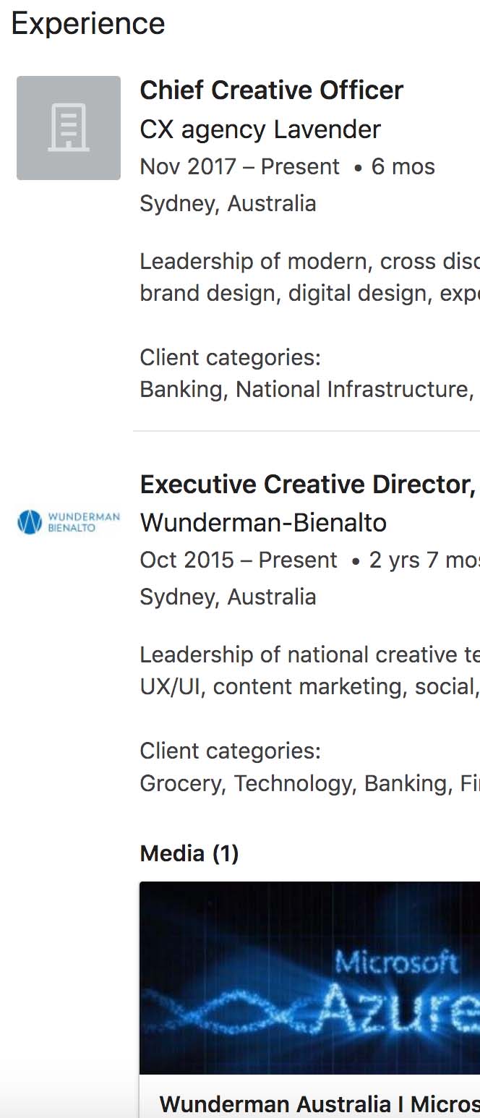The height and width of the screenshot is (1118, 480).
Task: Click the national creative team description text
Action: [x=309, y=670]
